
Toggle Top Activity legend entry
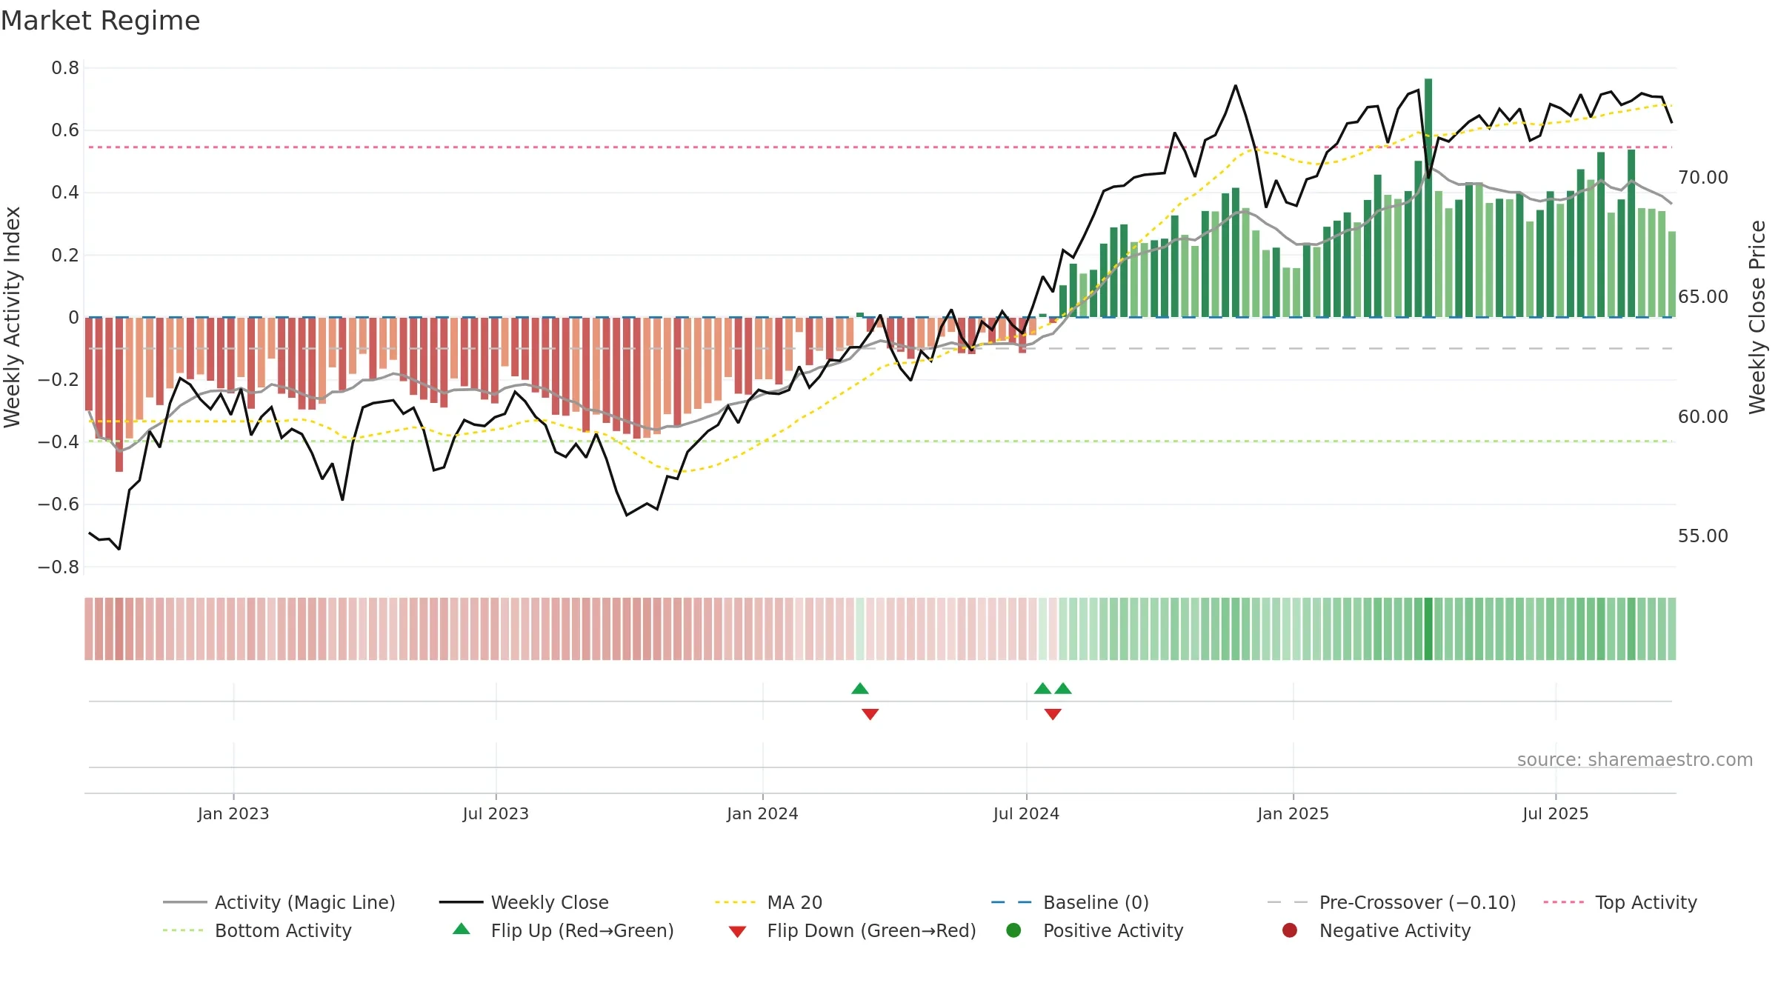(x=1620, y=902)
